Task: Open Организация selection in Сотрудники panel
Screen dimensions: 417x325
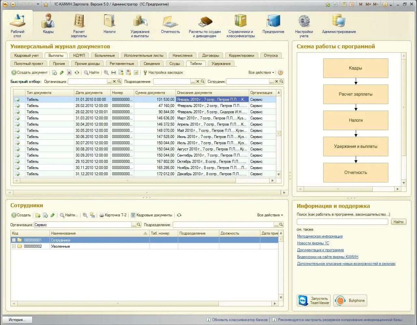Action: pos(134,225)
